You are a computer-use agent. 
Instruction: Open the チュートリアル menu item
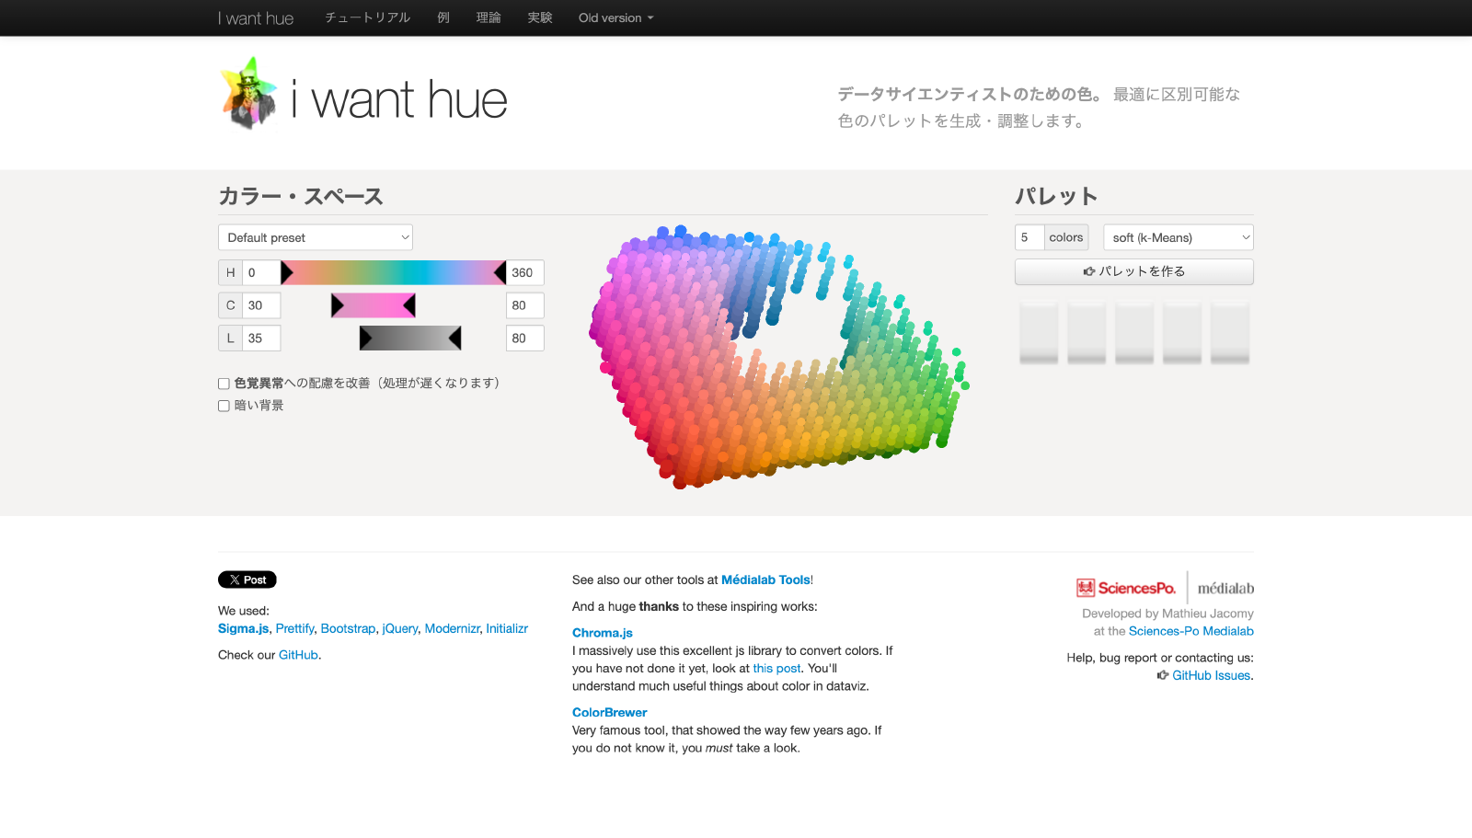(367, 17)
